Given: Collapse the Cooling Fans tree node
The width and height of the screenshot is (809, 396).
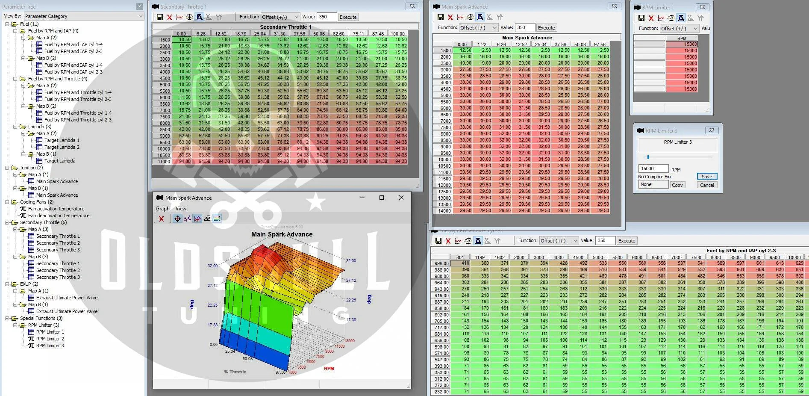Looking at the screenshot, I should 7,202.
